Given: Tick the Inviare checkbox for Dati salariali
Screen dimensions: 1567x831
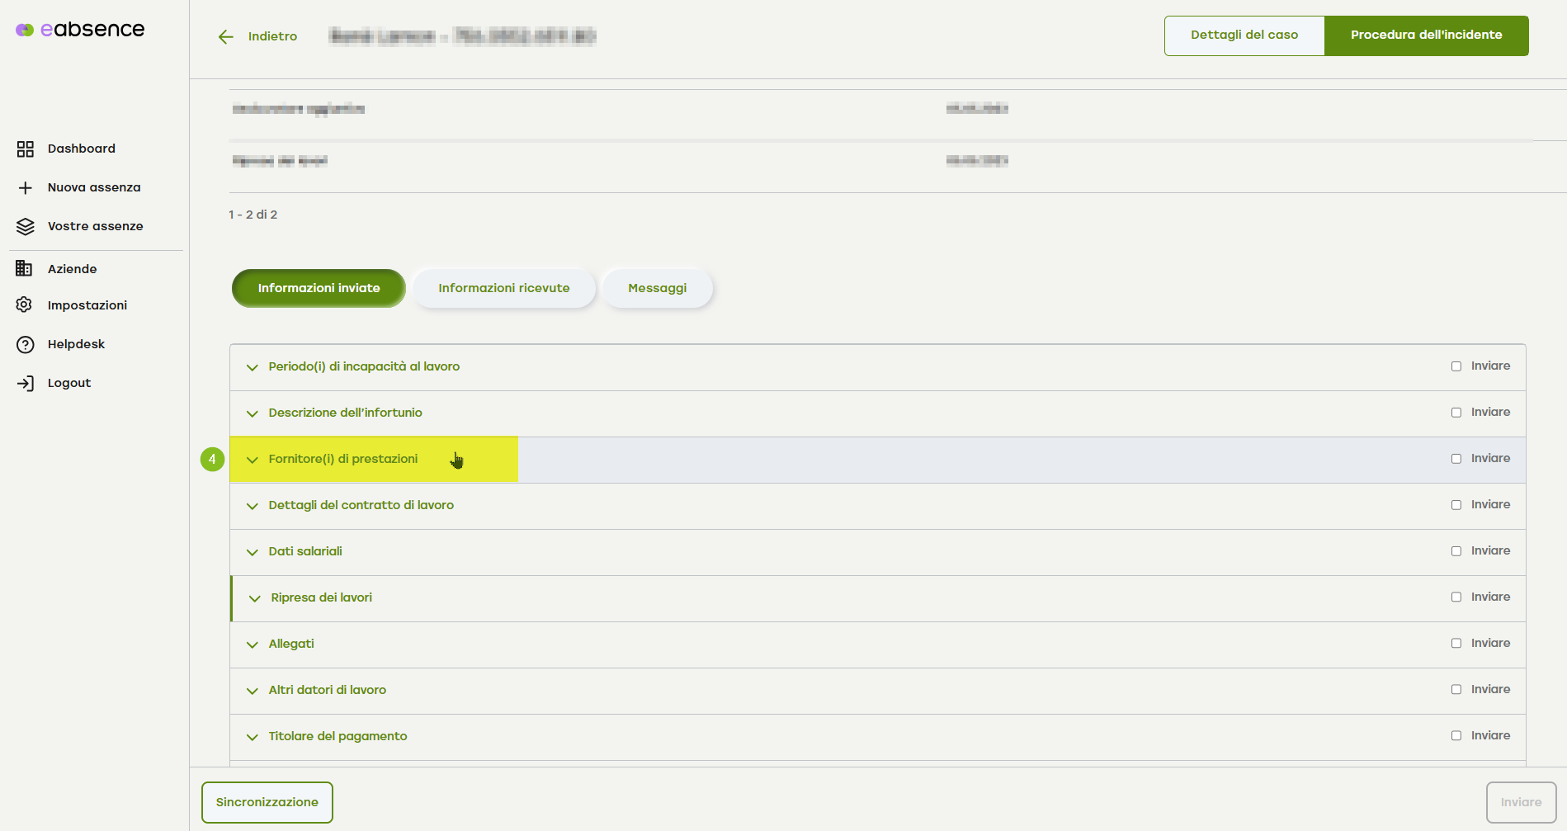Looking at the screenshot, I should coord(1456,551).
